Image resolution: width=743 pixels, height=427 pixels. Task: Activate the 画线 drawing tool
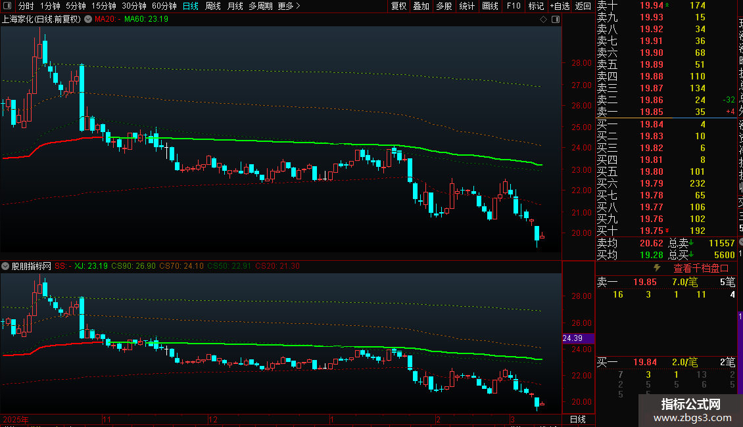pyautogui.click(x=490, y=6)
